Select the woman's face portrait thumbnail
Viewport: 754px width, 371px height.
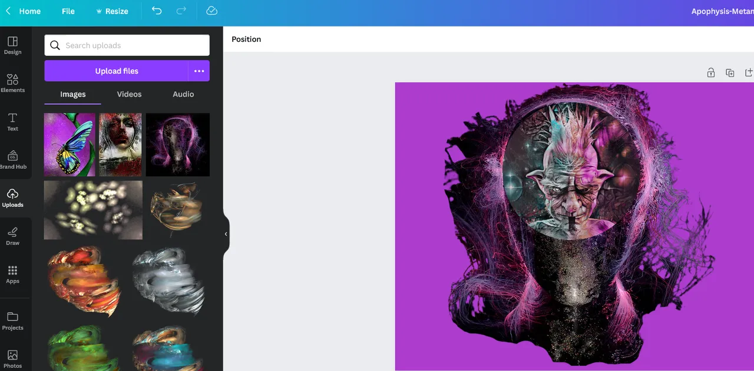pyautogui.click(x=121, y=145)
